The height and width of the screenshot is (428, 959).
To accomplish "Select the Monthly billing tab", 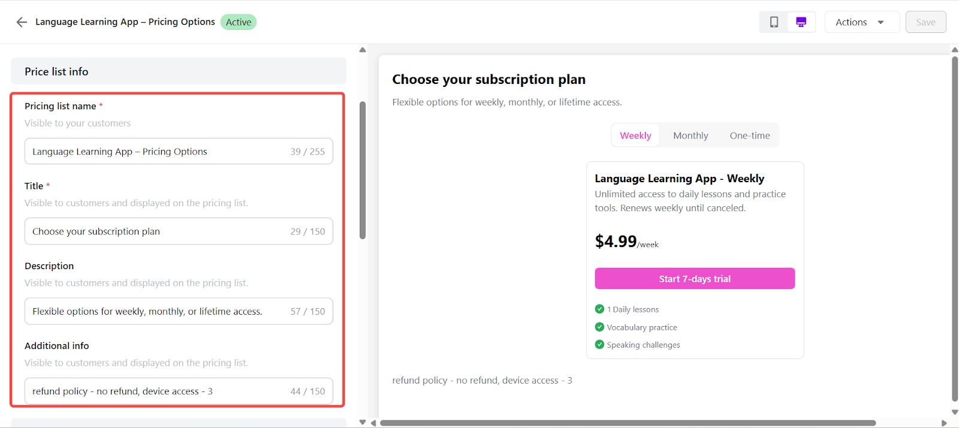I will tap(690, 135).
